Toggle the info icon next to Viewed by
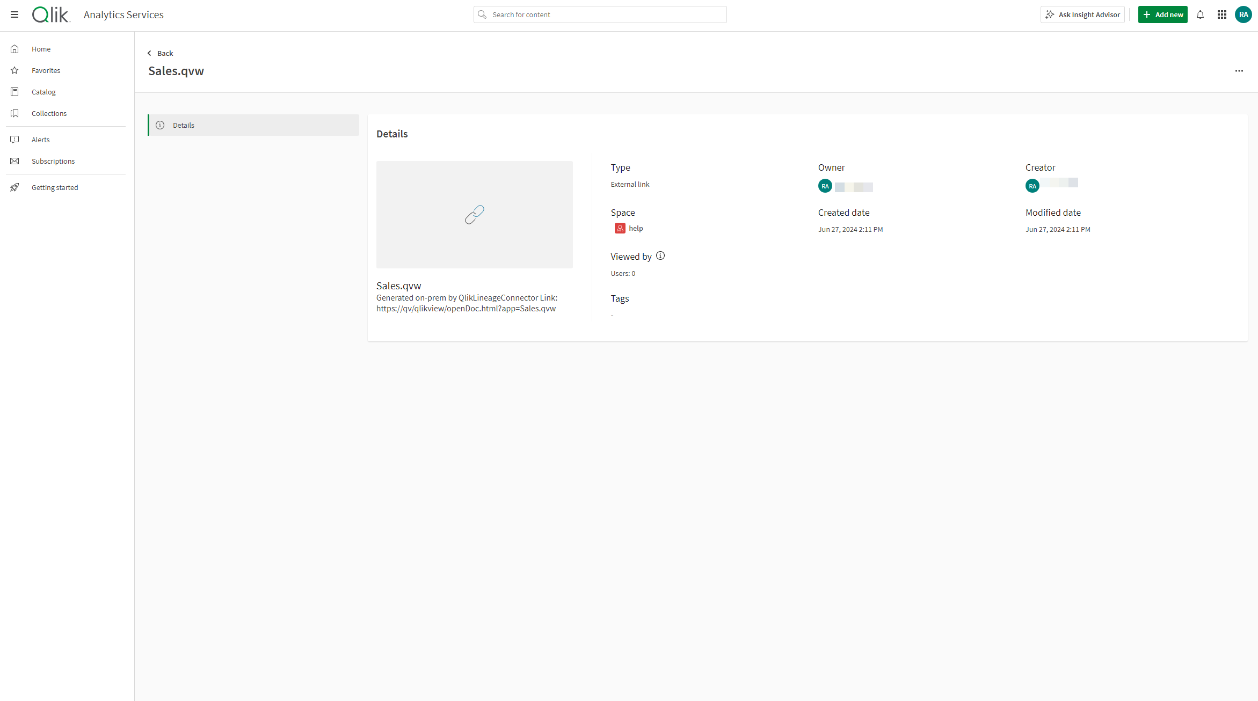 click(x=659, y=255)
